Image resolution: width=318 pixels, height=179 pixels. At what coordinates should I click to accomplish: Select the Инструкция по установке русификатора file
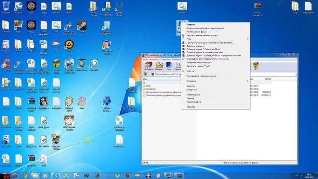point(162,92)
